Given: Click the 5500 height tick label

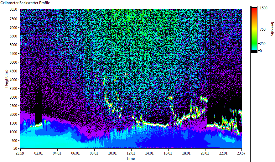Looking at the screenshot, I should click(13, 54).
